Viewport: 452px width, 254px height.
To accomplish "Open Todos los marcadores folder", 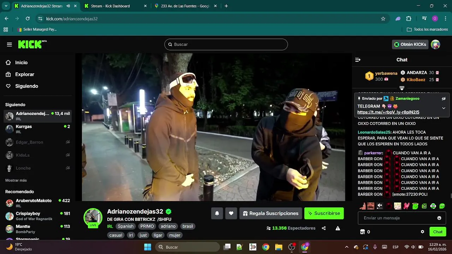I will click(427, 30).
